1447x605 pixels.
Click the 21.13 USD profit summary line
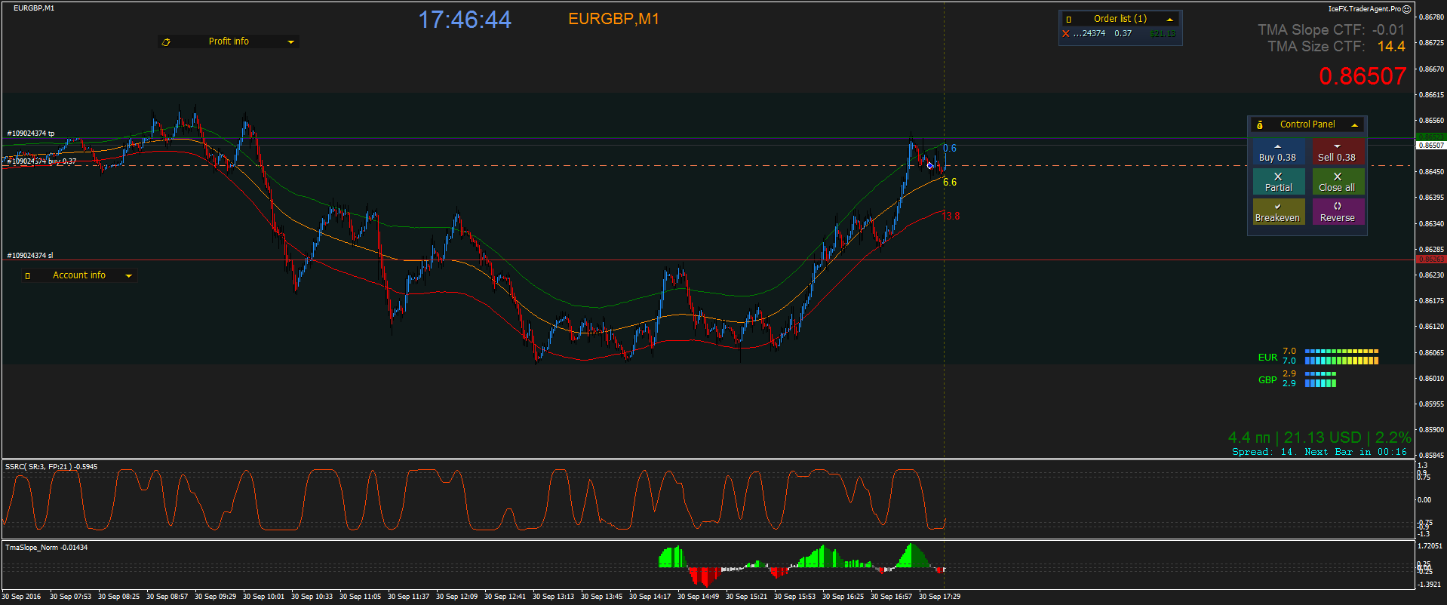tap(1320, 438)
